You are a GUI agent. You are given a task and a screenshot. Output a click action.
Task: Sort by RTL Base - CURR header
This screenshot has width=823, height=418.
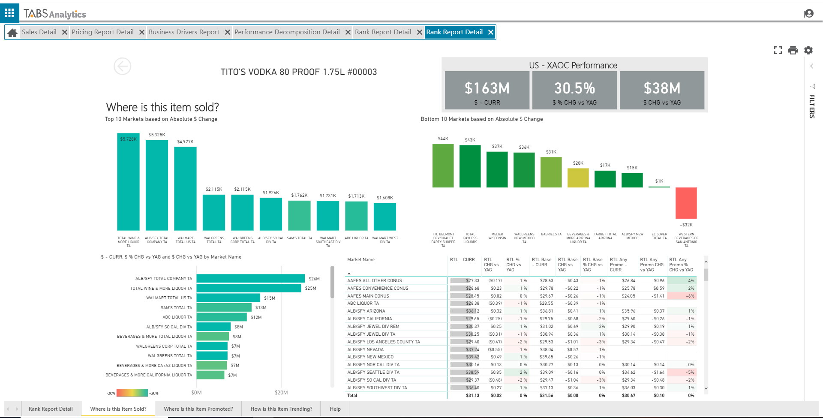click(541, 262)
